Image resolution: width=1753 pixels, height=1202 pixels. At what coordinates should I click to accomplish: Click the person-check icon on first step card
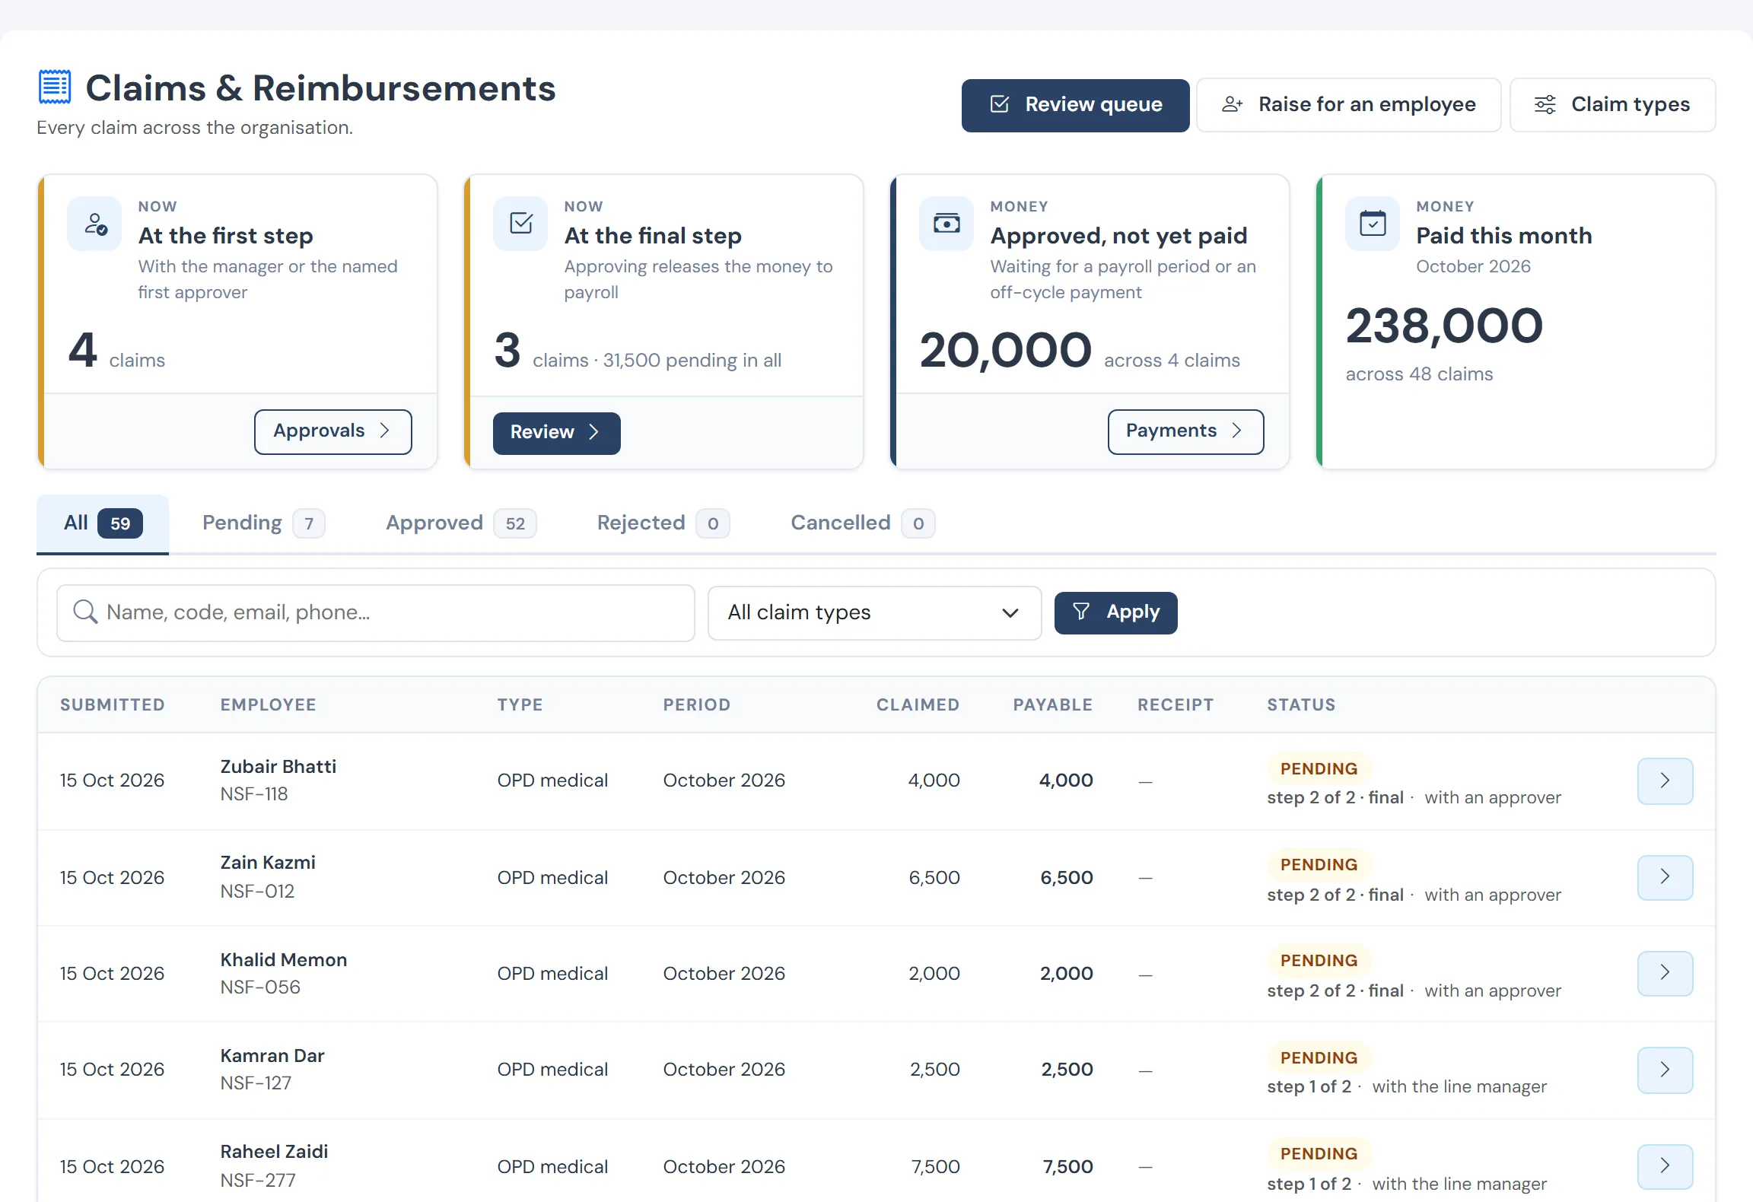pos(95,224)
